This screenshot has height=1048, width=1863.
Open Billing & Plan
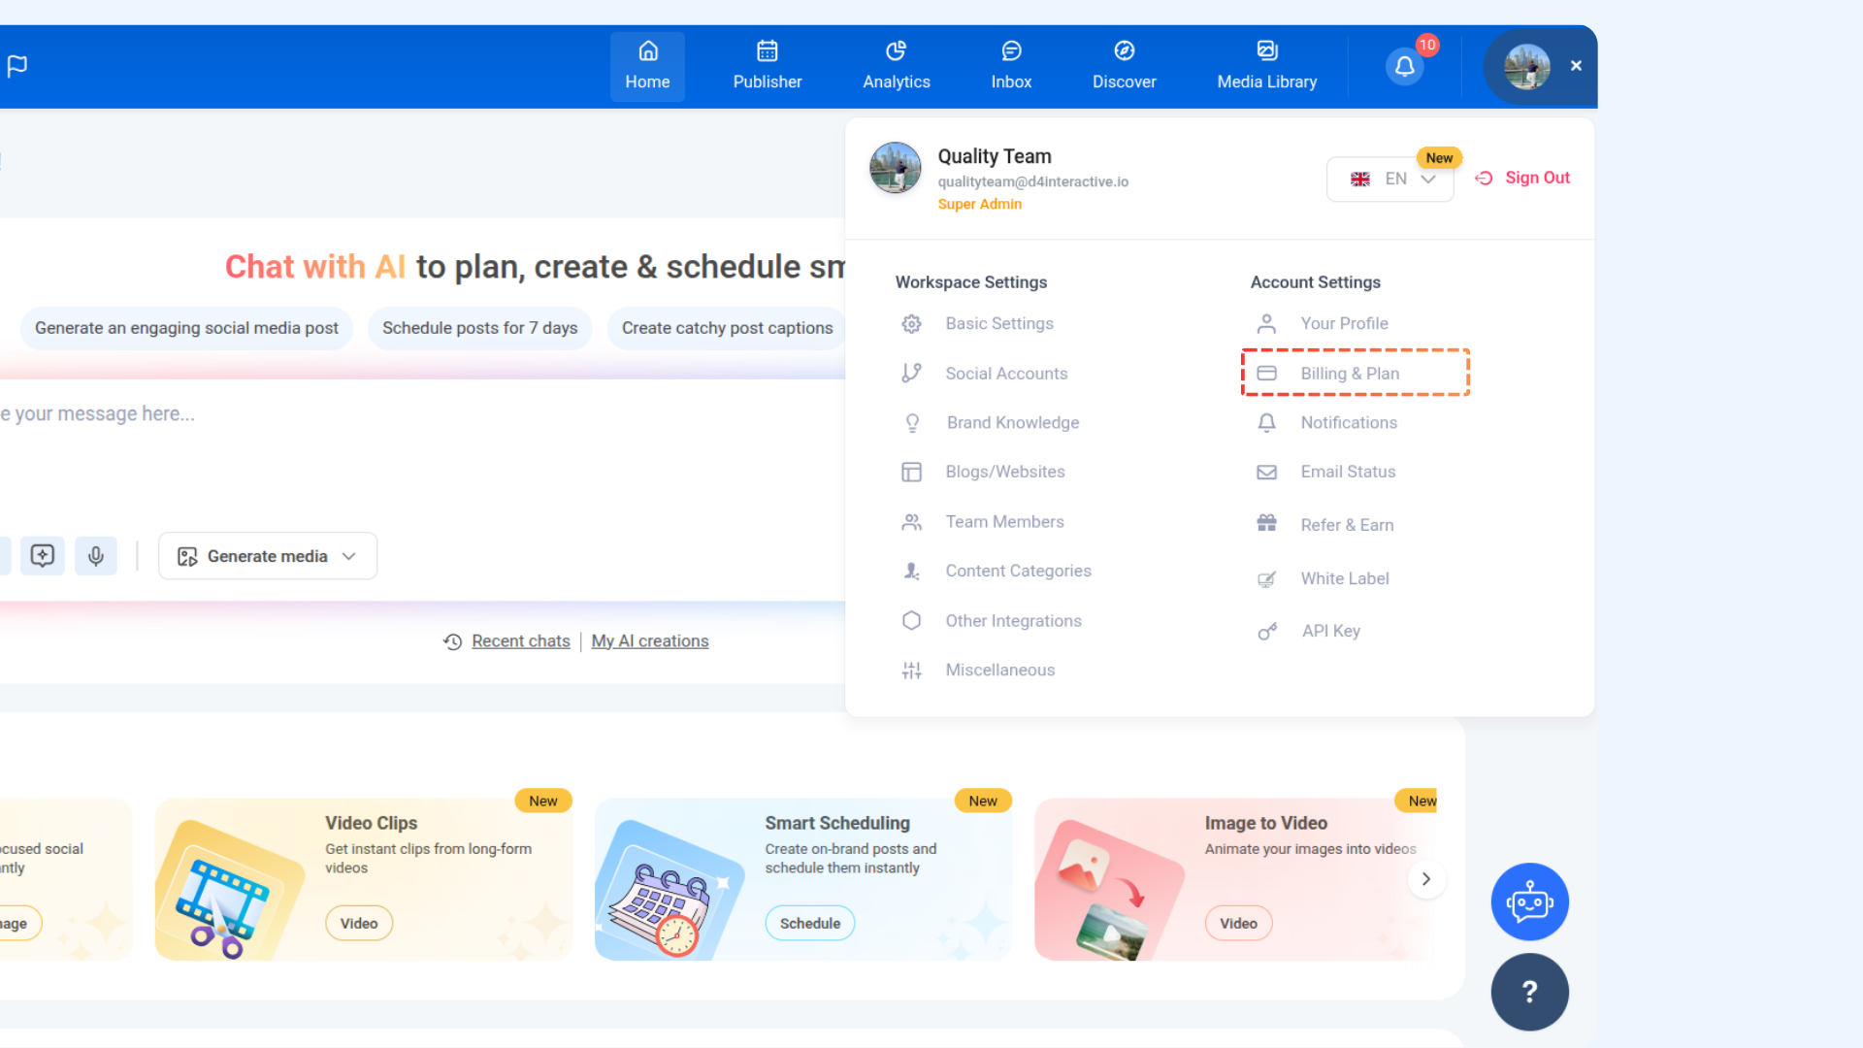coord(1355,374)
